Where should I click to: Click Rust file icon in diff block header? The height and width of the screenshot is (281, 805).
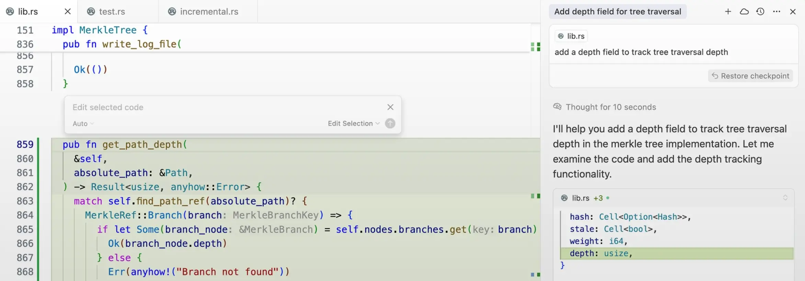pyautogui.click(x=564, y=198)
